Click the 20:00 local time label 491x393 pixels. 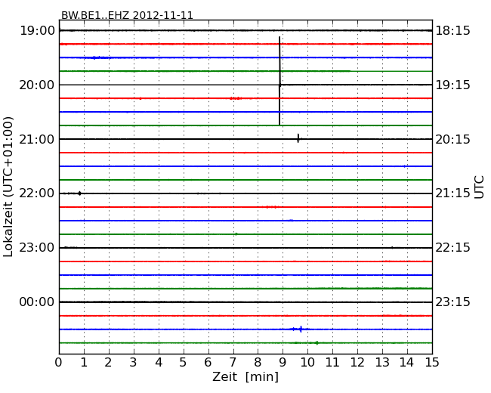[37, 85]
